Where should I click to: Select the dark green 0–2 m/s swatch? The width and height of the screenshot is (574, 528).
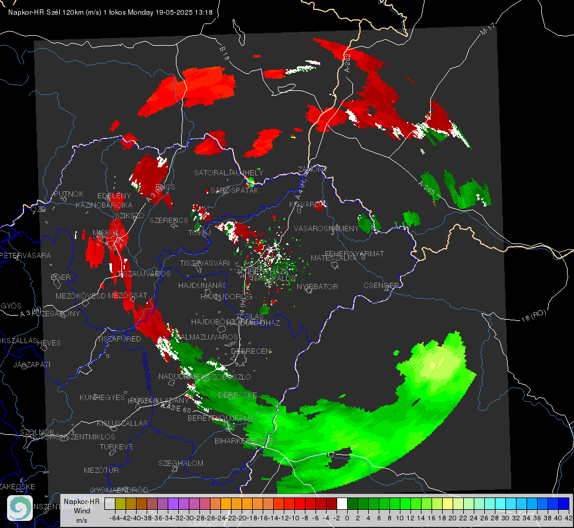click(352, 503)
